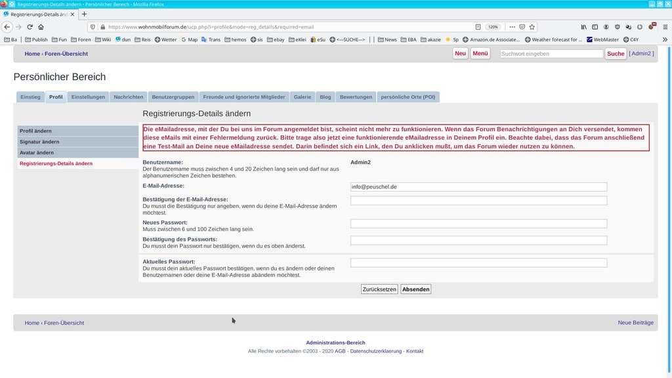Open the hemos bookmarks folder
The width and height of the screenshot is (672, 378).
pyautogui.click(x=236, y=39)
